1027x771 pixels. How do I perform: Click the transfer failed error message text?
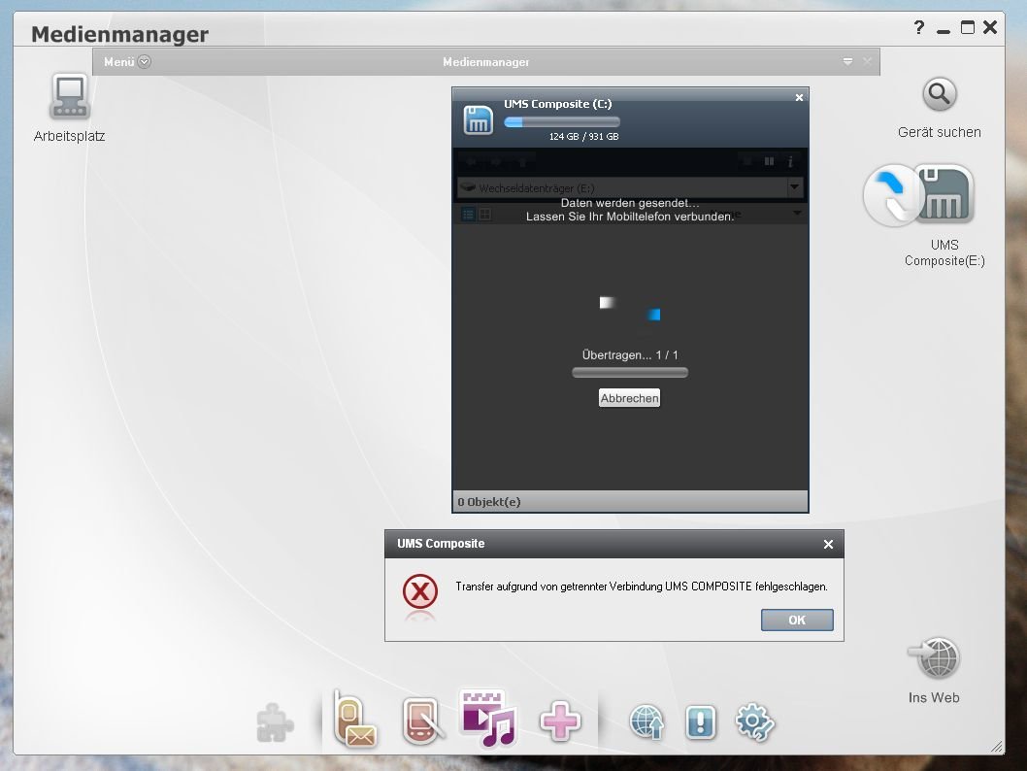pos(642,587)
